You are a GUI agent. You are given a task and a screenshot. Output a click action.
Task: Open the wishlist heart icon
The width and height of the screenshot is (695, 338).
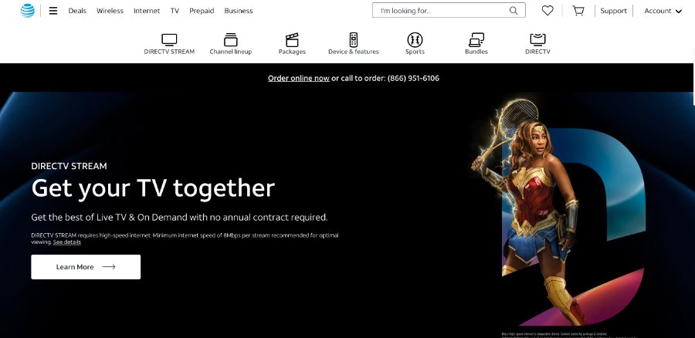(x=548, y=11)
